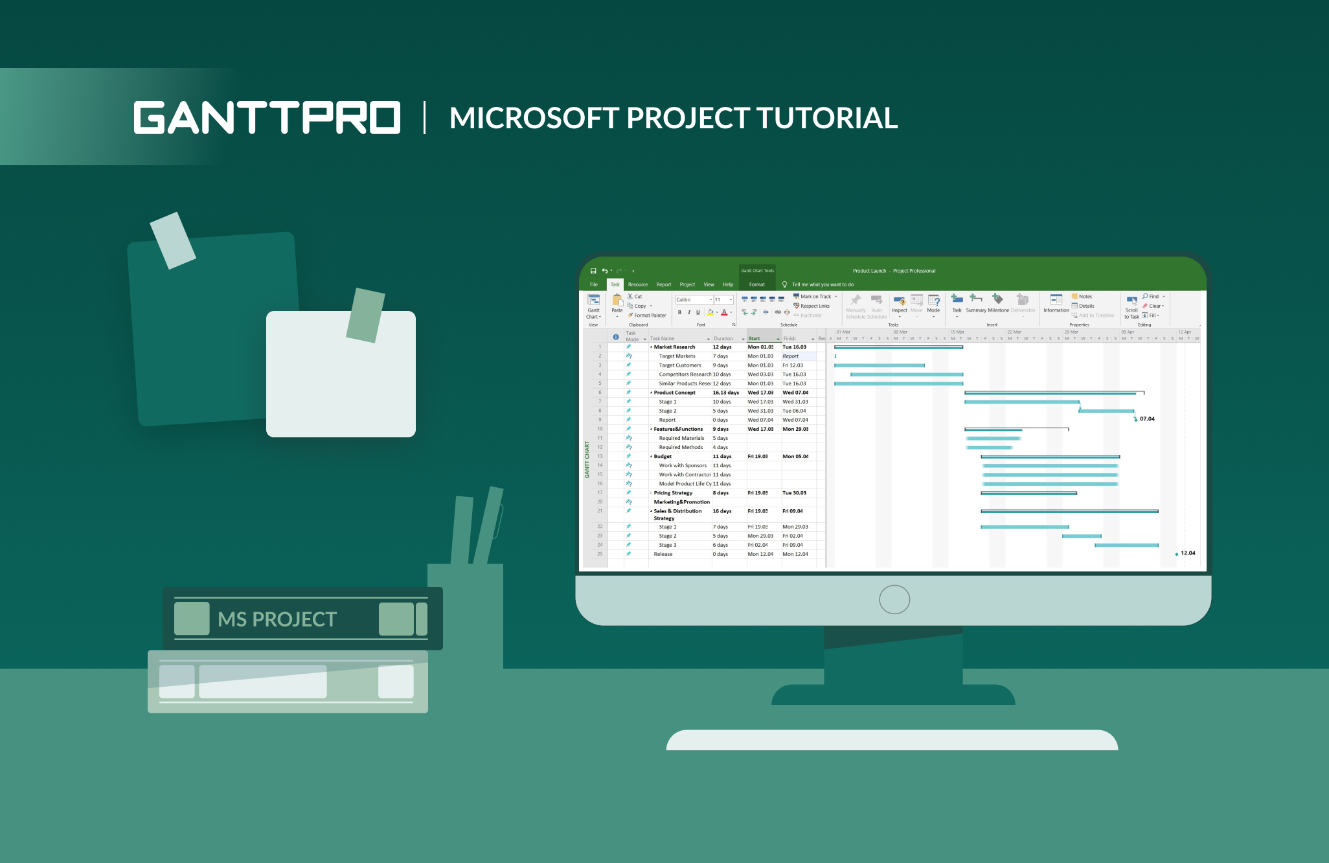This screenshot has width=1329, height=863.
Task: Switch to the Resource tab
Action: pyautogui.click(x=638, y=284)
